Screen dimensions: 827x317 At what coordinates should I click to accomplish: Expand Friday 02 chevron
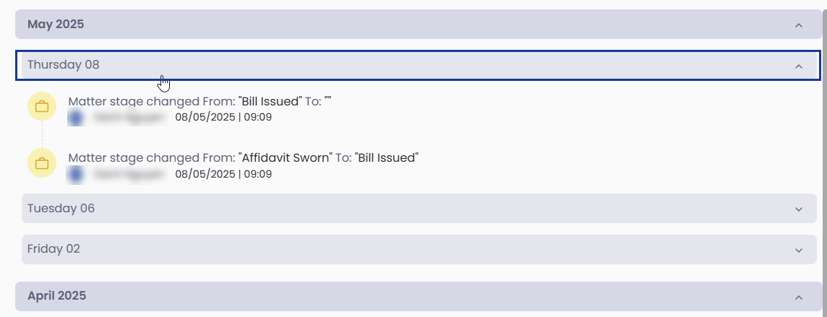tap(799, 250)
